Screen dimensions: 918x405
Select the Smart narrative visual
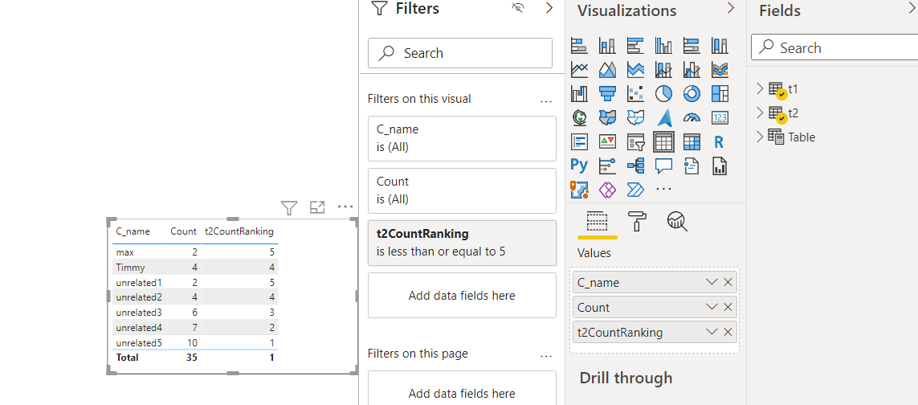point(692,166)
